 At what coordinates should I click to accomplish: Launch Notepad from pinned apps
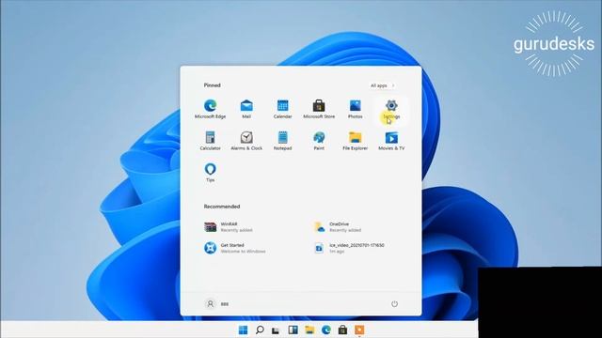(282, 141)
